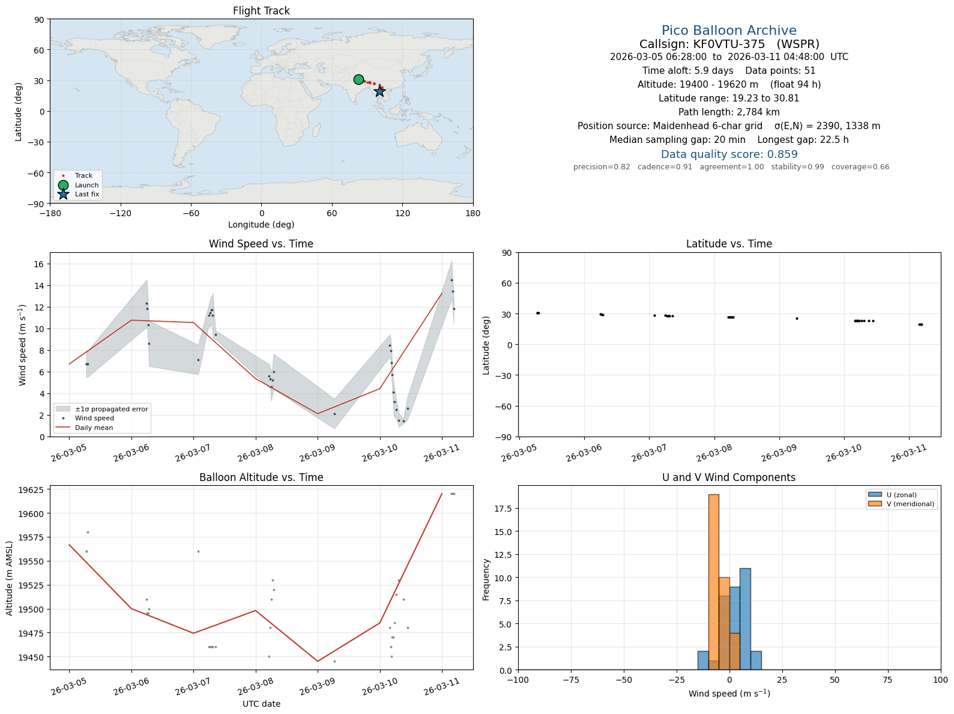This screenshot has width=954, height=714.
Task: Click the tallest blue U histogram bar
Action: [745, 619]
